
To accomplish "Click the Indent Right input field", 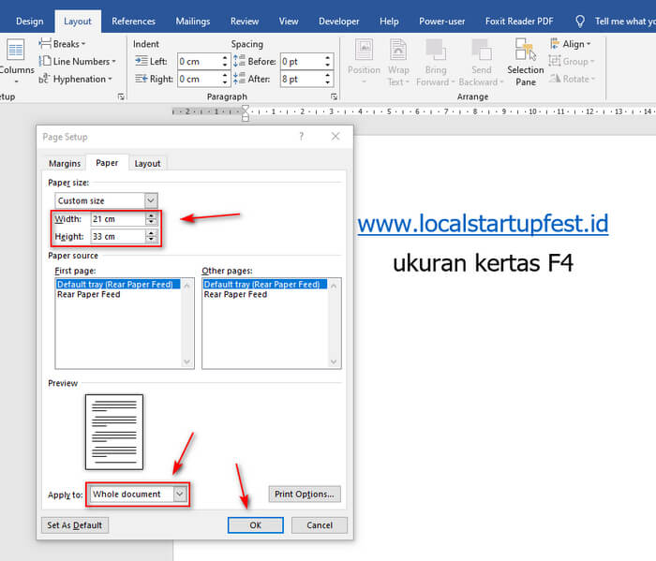I will (199, 79).
